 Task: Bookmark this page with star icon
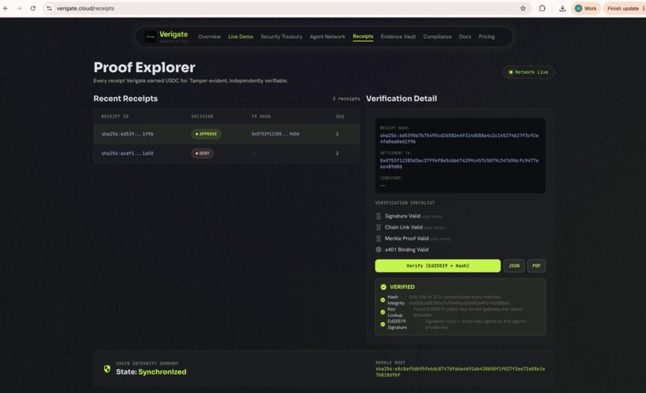(523, 8)
